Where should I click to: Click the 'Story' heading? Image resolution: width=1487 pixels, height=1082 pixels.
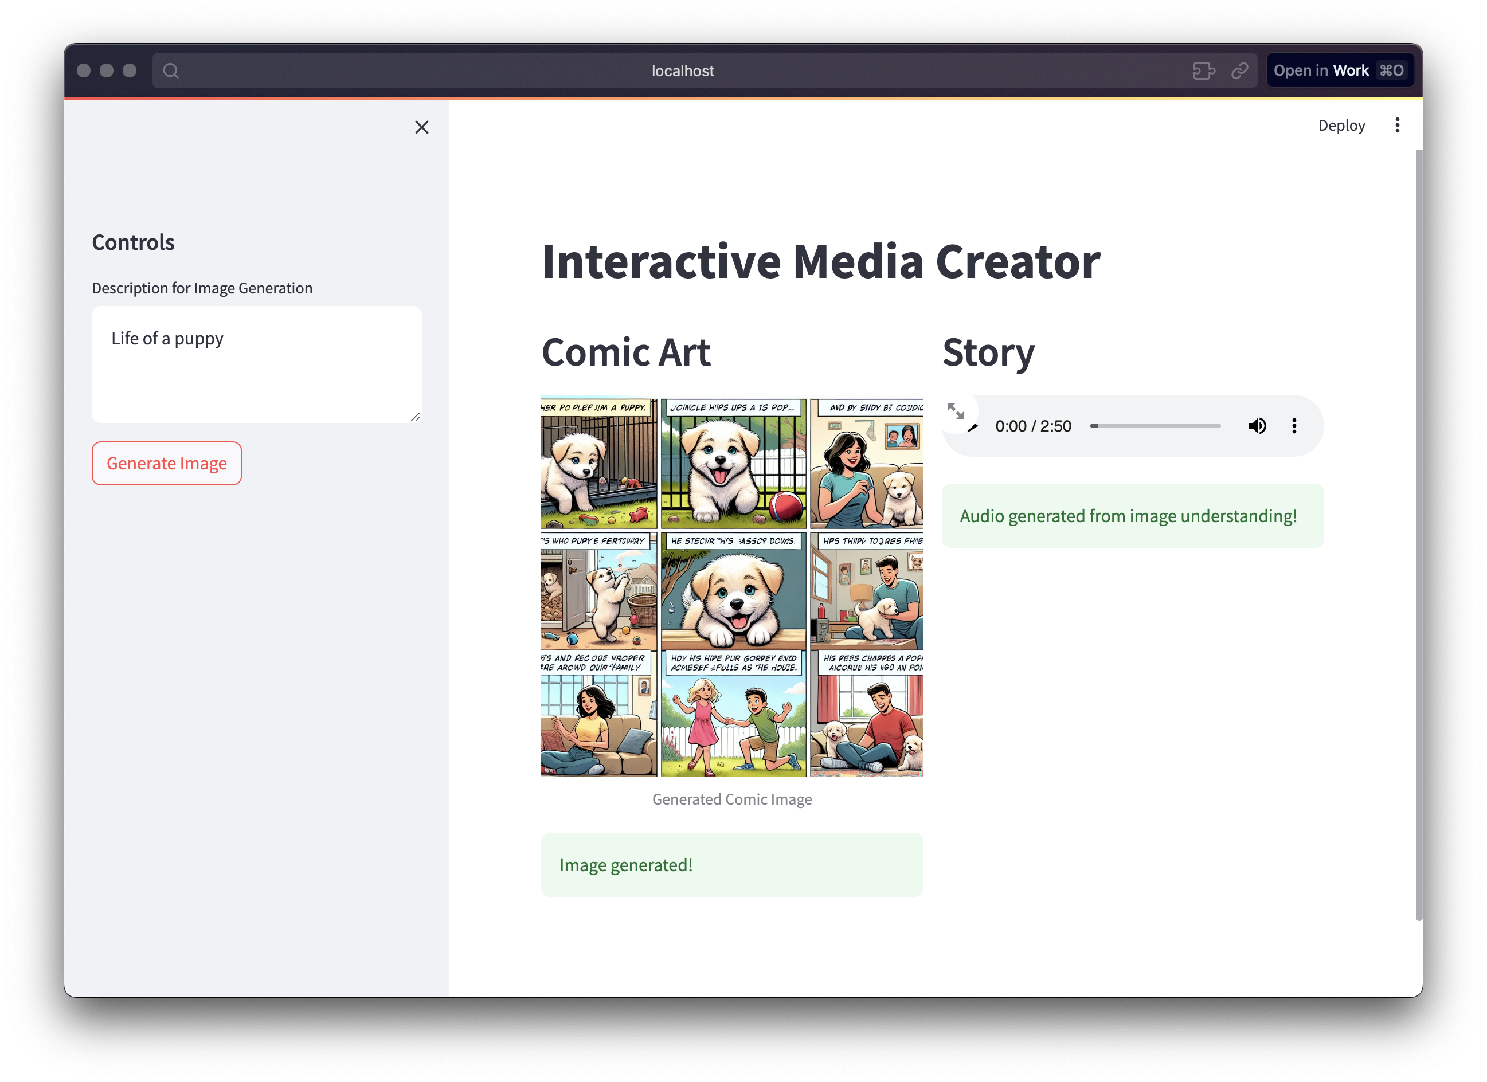(x=988, y=352)
